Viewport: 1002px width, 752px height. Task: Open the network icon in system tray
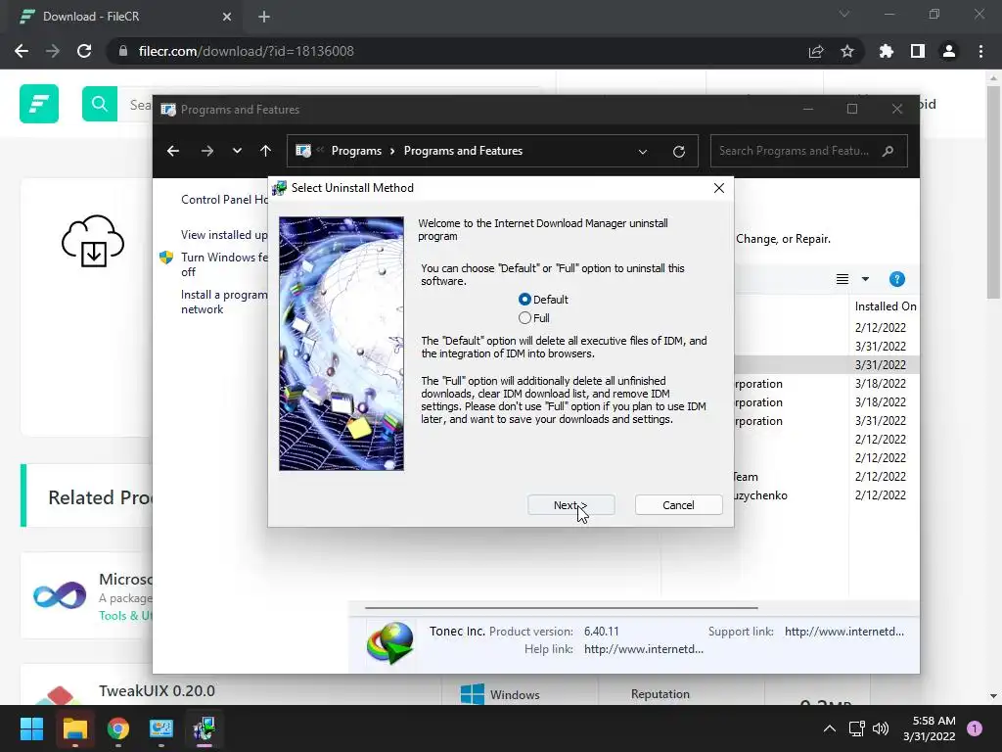857,728
